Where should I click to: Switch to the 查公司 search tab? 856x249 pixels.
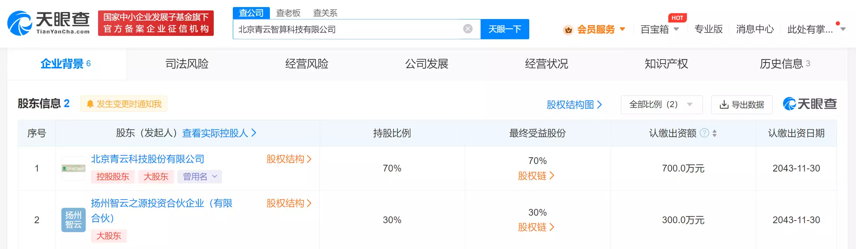pyautogui.click(x=251, y=13)
